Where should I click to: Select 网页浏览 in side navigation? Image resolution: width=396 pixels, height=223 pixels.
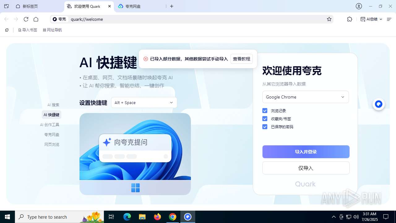52,145
